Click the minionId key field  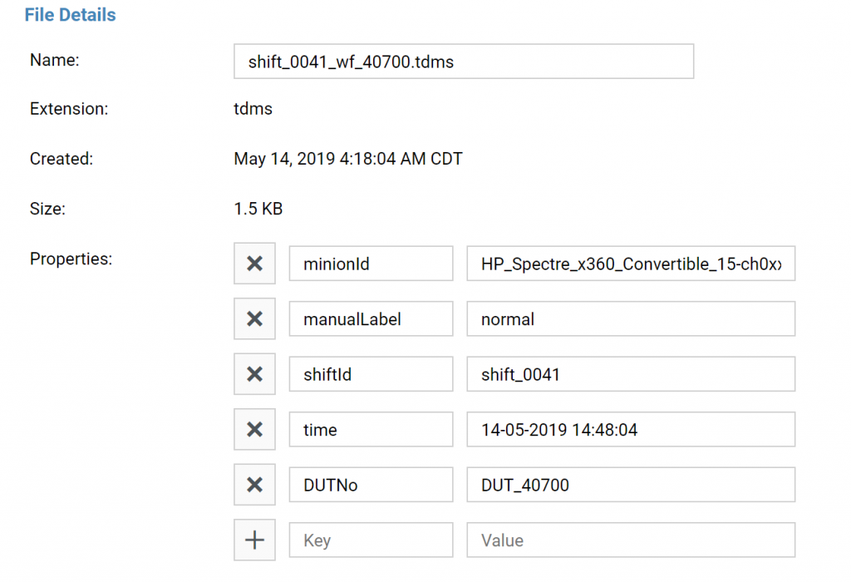[x=371, y=264]
